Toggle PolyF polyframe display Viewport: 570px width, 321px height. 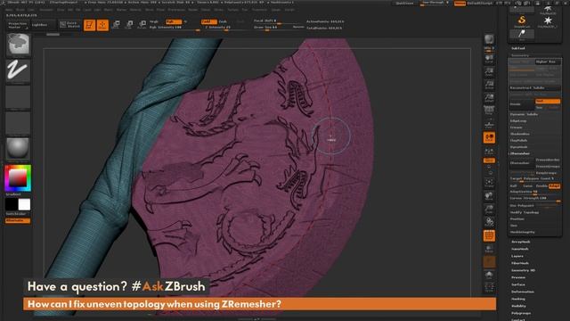point(489,235)
